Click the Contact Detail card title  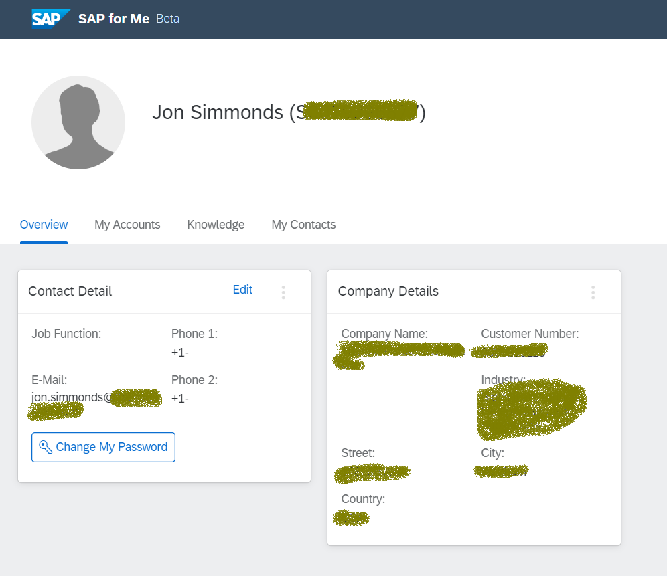(x=70, y=291)
